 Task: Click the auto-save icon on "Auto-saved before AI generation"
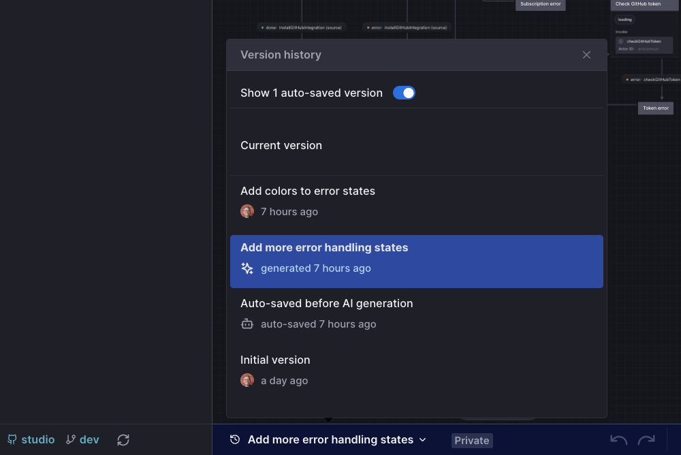(x=247, y=324)
